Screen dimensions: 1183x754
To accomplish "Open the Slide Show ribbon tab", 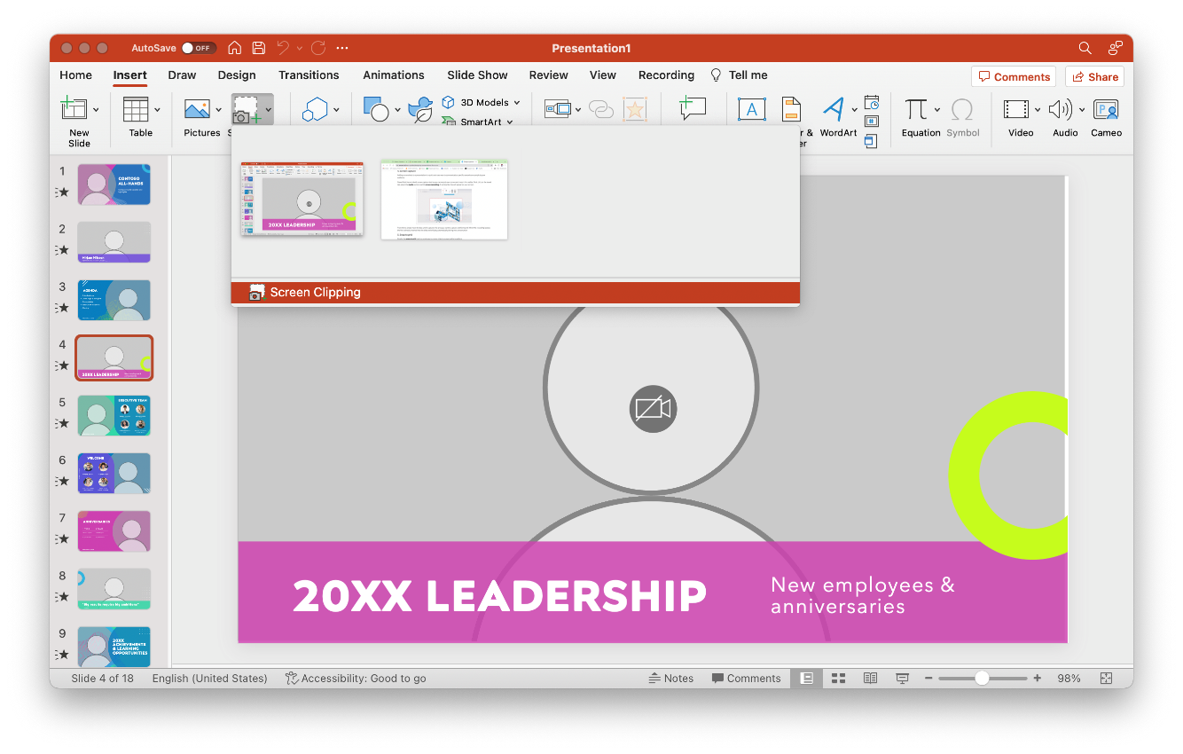I will 477,75.
